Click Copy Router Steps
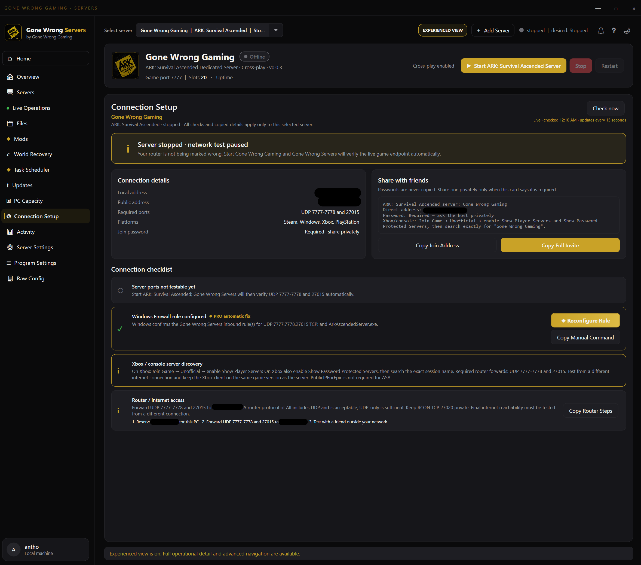This screenshot has width=641, height=565. coord(591,411)
